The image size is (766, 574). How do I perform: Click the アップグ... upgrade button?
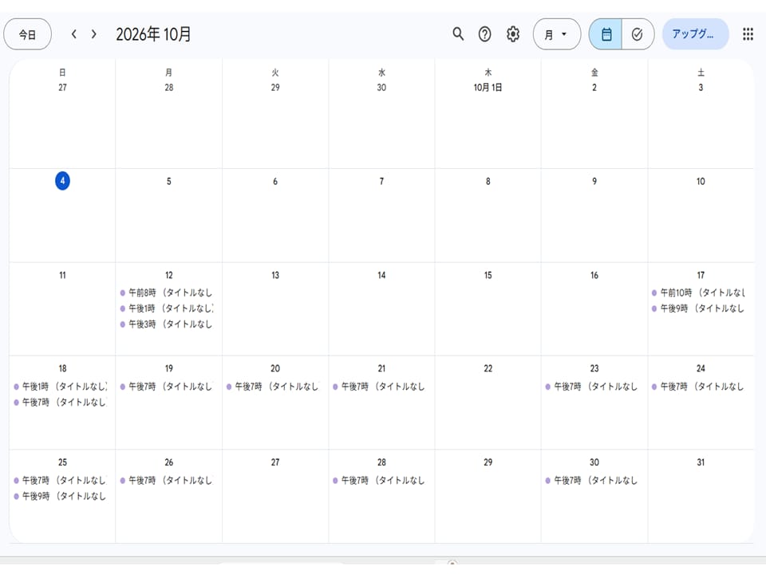click(695, 34)
